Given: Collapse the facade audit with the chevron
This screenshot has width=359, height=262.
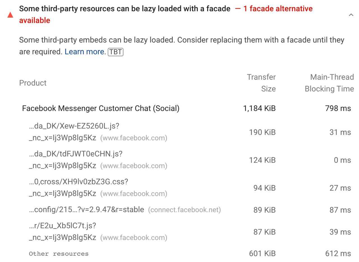Looking at the screenshot, I should pos(351,15).
